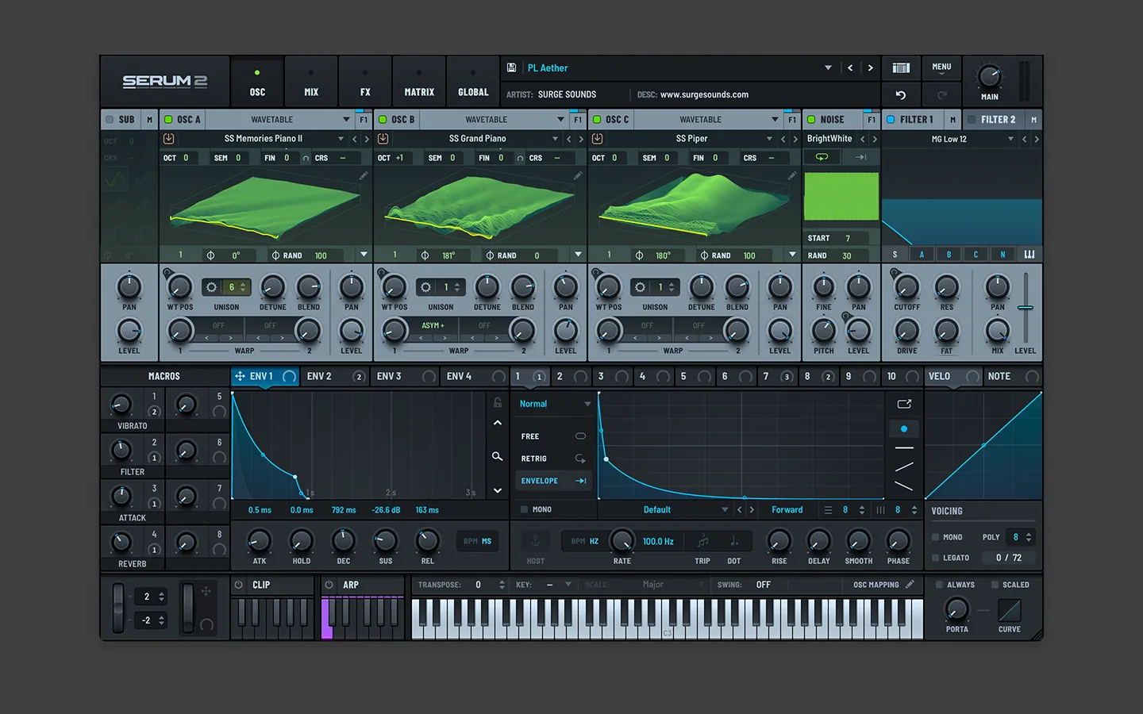Image resolution: width=1143 pixels, height=714 pixels.
Task: Click the LFO TRIP triplet note icon
Action: coord(702,541)
